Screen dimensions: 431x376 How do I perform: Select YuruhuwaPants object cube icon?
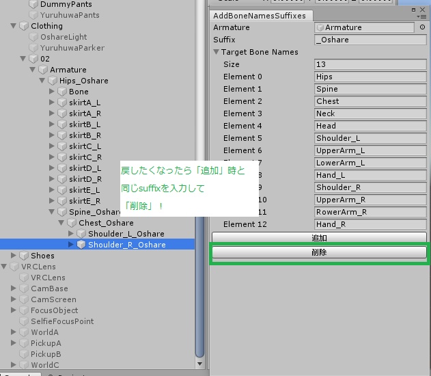point(33,15)
